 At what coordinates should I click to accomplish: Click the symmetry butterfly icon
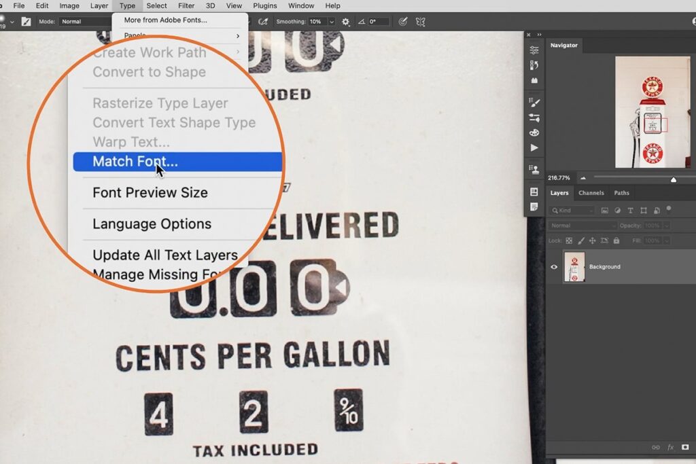click(x=421, y=22)
